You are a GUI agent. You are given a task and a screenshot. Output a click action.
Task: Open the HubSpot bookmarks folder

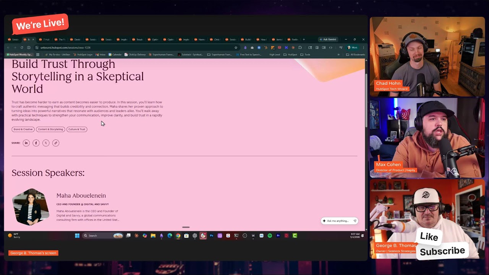coord(290,55)
